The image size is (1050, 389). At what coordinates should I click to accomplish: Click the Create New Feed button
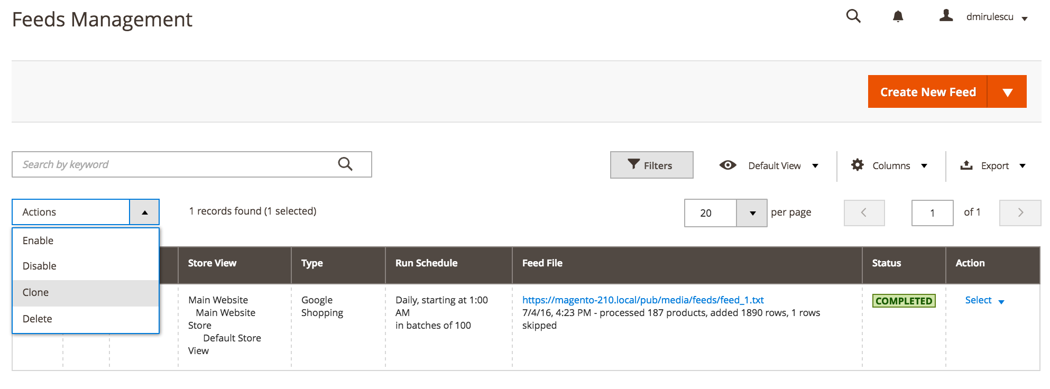928,91
